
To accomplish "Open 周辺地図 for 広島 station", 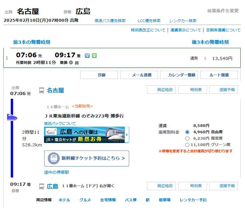I will (x=161, y=186).
